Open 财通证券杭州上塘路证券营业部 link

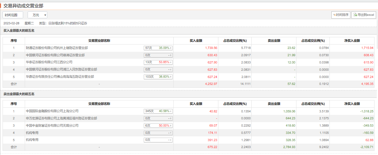(56, 48)
